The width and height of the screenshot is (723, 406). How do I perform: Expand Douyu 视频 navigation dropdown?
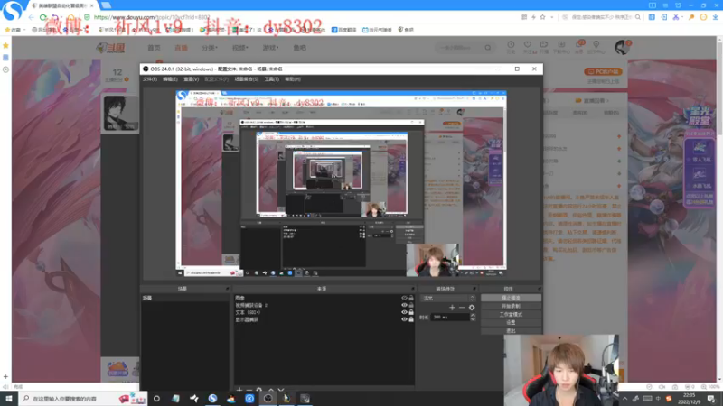click(239, 48)
